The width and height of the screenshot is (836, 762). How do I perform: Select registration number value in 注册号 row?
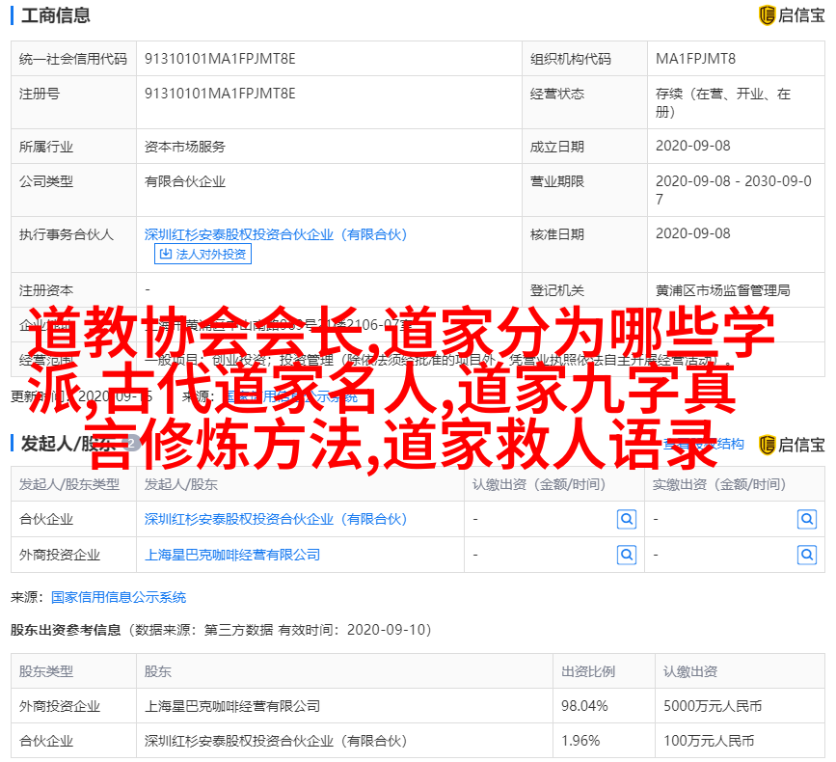pos(220,94)
